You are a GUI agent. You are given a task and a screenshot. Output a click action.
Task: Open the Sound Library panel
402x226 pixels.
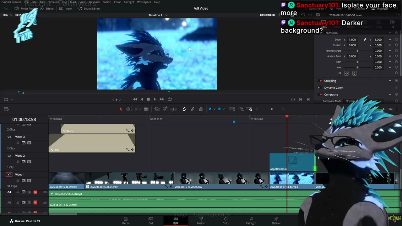coord(89,8)
